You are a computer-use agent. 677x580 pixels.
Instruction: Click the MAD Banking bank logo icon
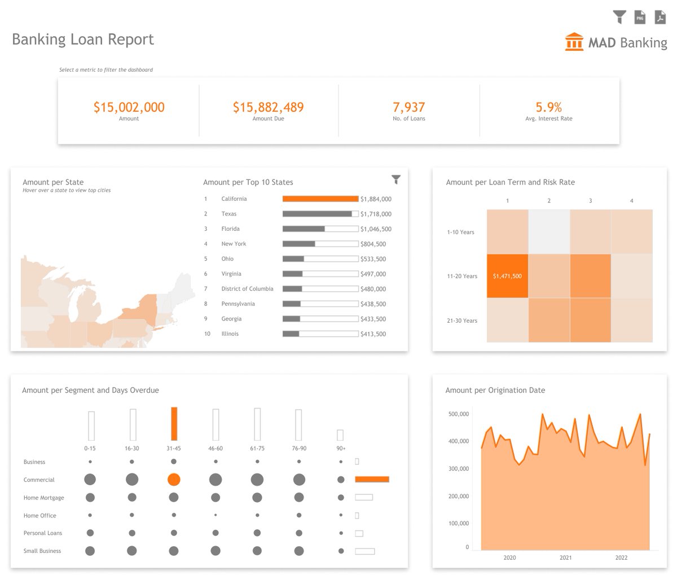574,42
